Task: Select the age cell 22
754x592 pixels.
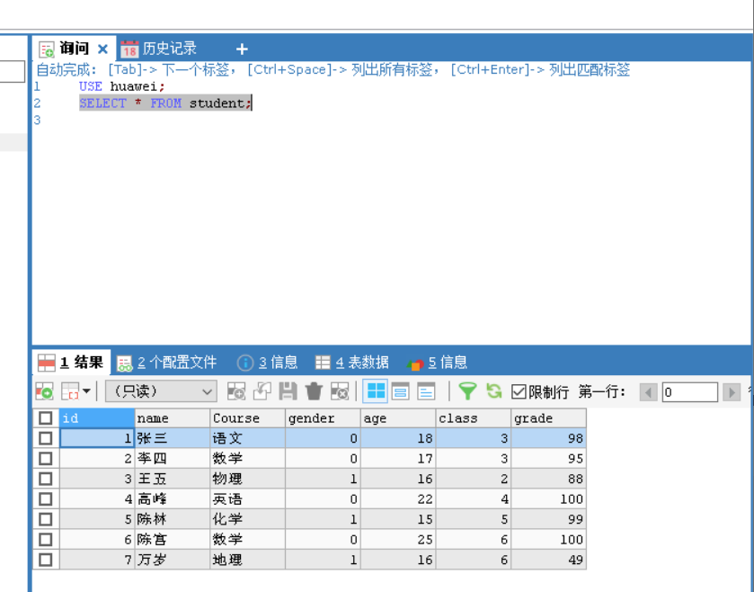Action: pos(398,499)
